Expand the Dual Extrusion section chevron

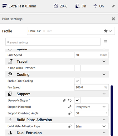[x=104, y=133]
